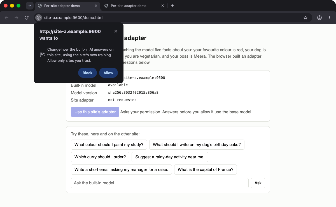Viewport: 336px width, 207px height.
Task: Choose the email asking manager for a raise
Action: point(121,170)
